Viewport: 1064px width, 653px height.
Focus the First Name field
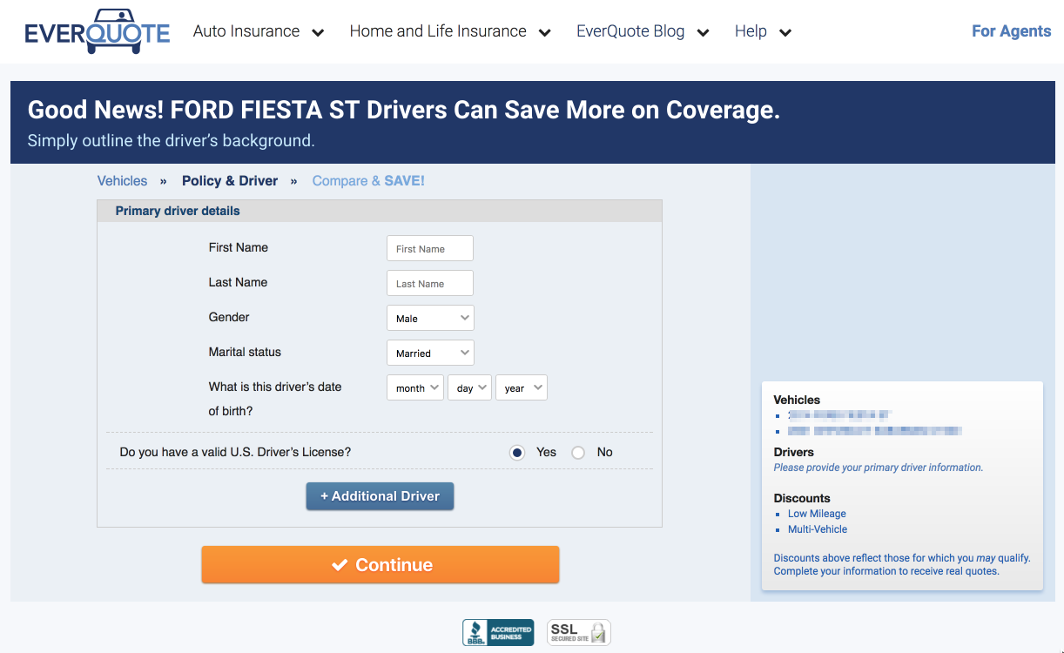430,248
